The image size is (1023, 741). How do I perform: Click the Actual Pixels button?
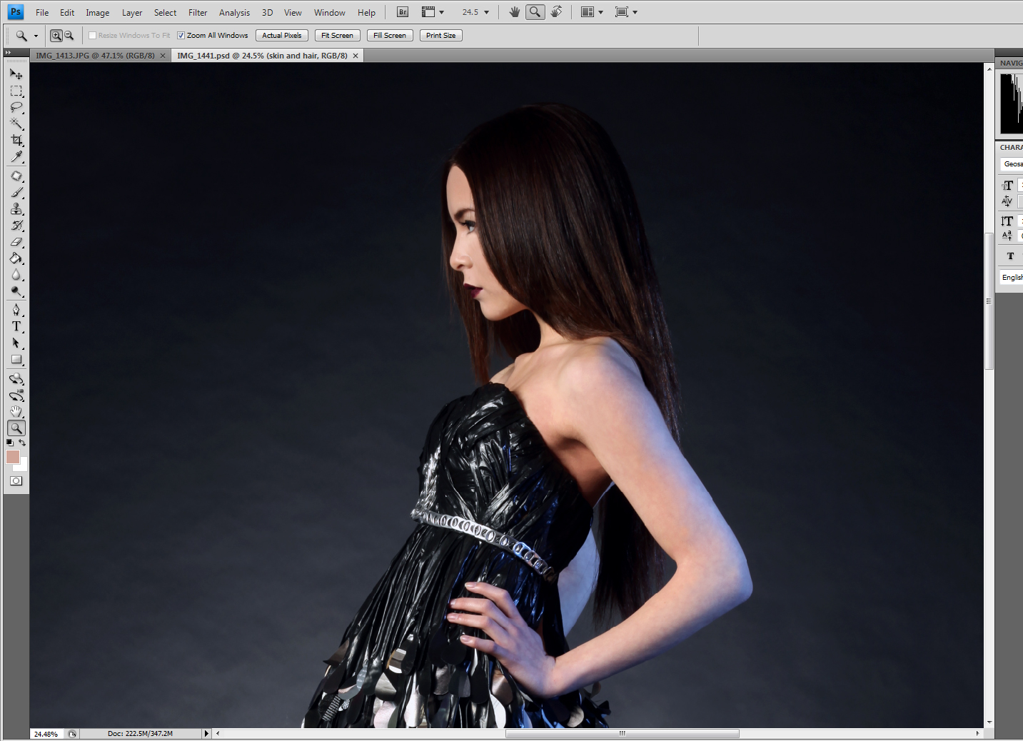(x=282, y=35)
